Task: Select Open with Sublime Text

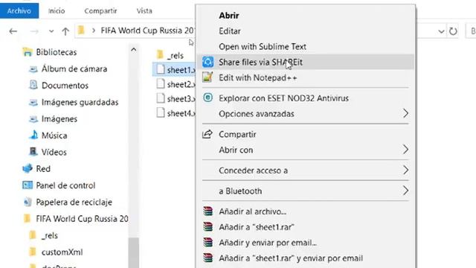Action: (306, 46)
